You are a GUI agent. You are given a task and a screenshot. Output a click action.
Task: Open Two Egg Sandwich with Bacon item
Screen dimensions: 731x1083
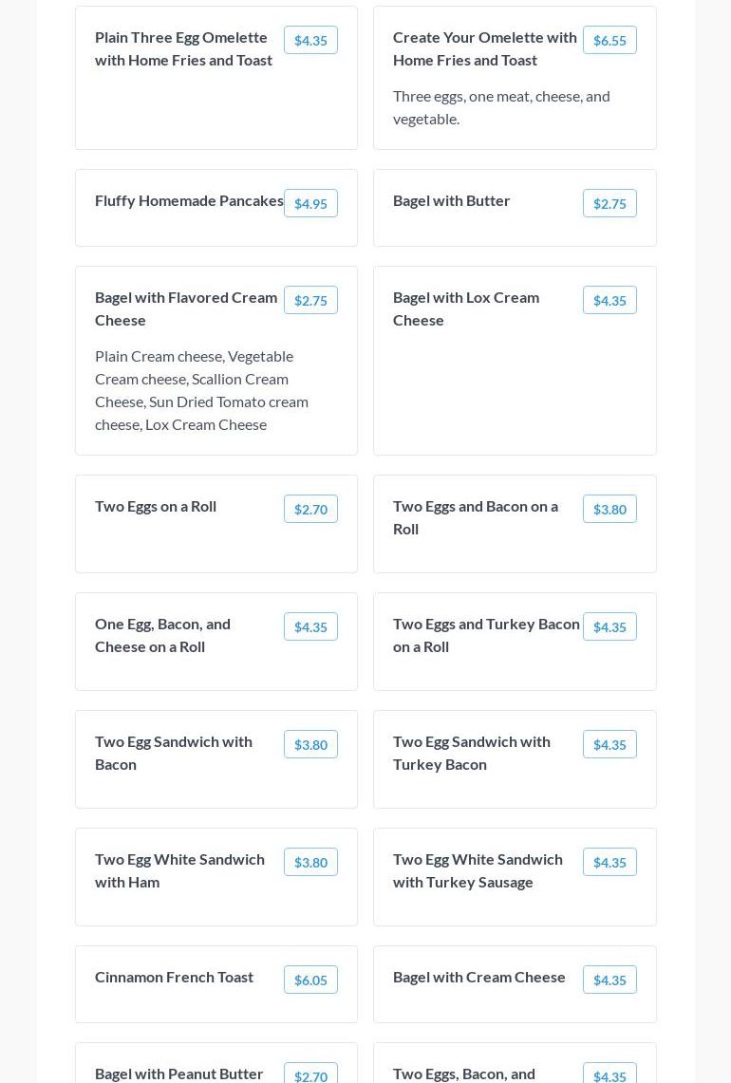tap(174, 753)
